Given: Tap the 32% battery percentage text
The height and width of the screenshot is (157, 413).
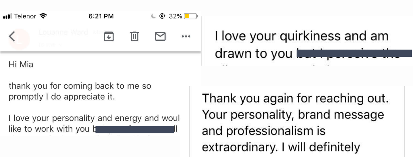Looking at the screenshot, I should tap(176, 16).
